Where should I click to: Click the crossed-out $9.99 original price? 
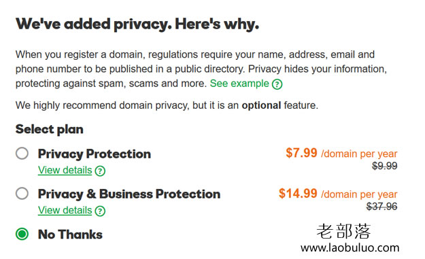tap(385, 166)
